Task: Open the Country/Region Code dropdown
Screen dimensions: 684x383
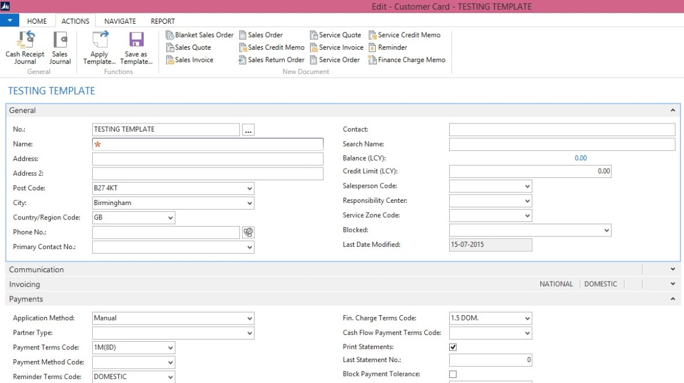Action: pos(170,217)
